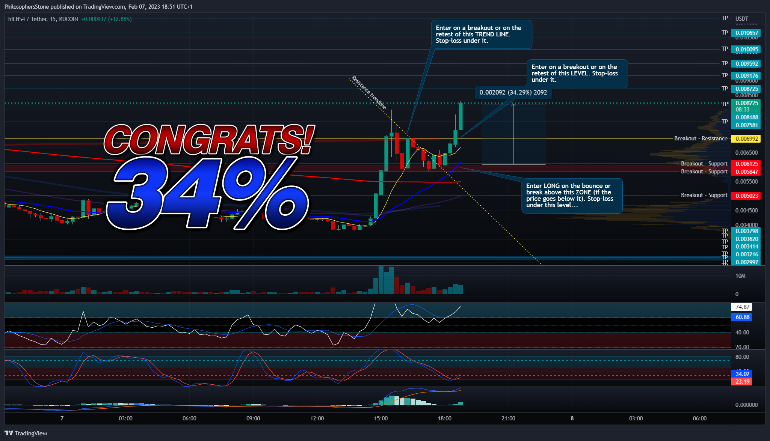
Task: Select the Breakout - Support label at 0.005847
Action: pyautogui.click(x=704, y=172)
